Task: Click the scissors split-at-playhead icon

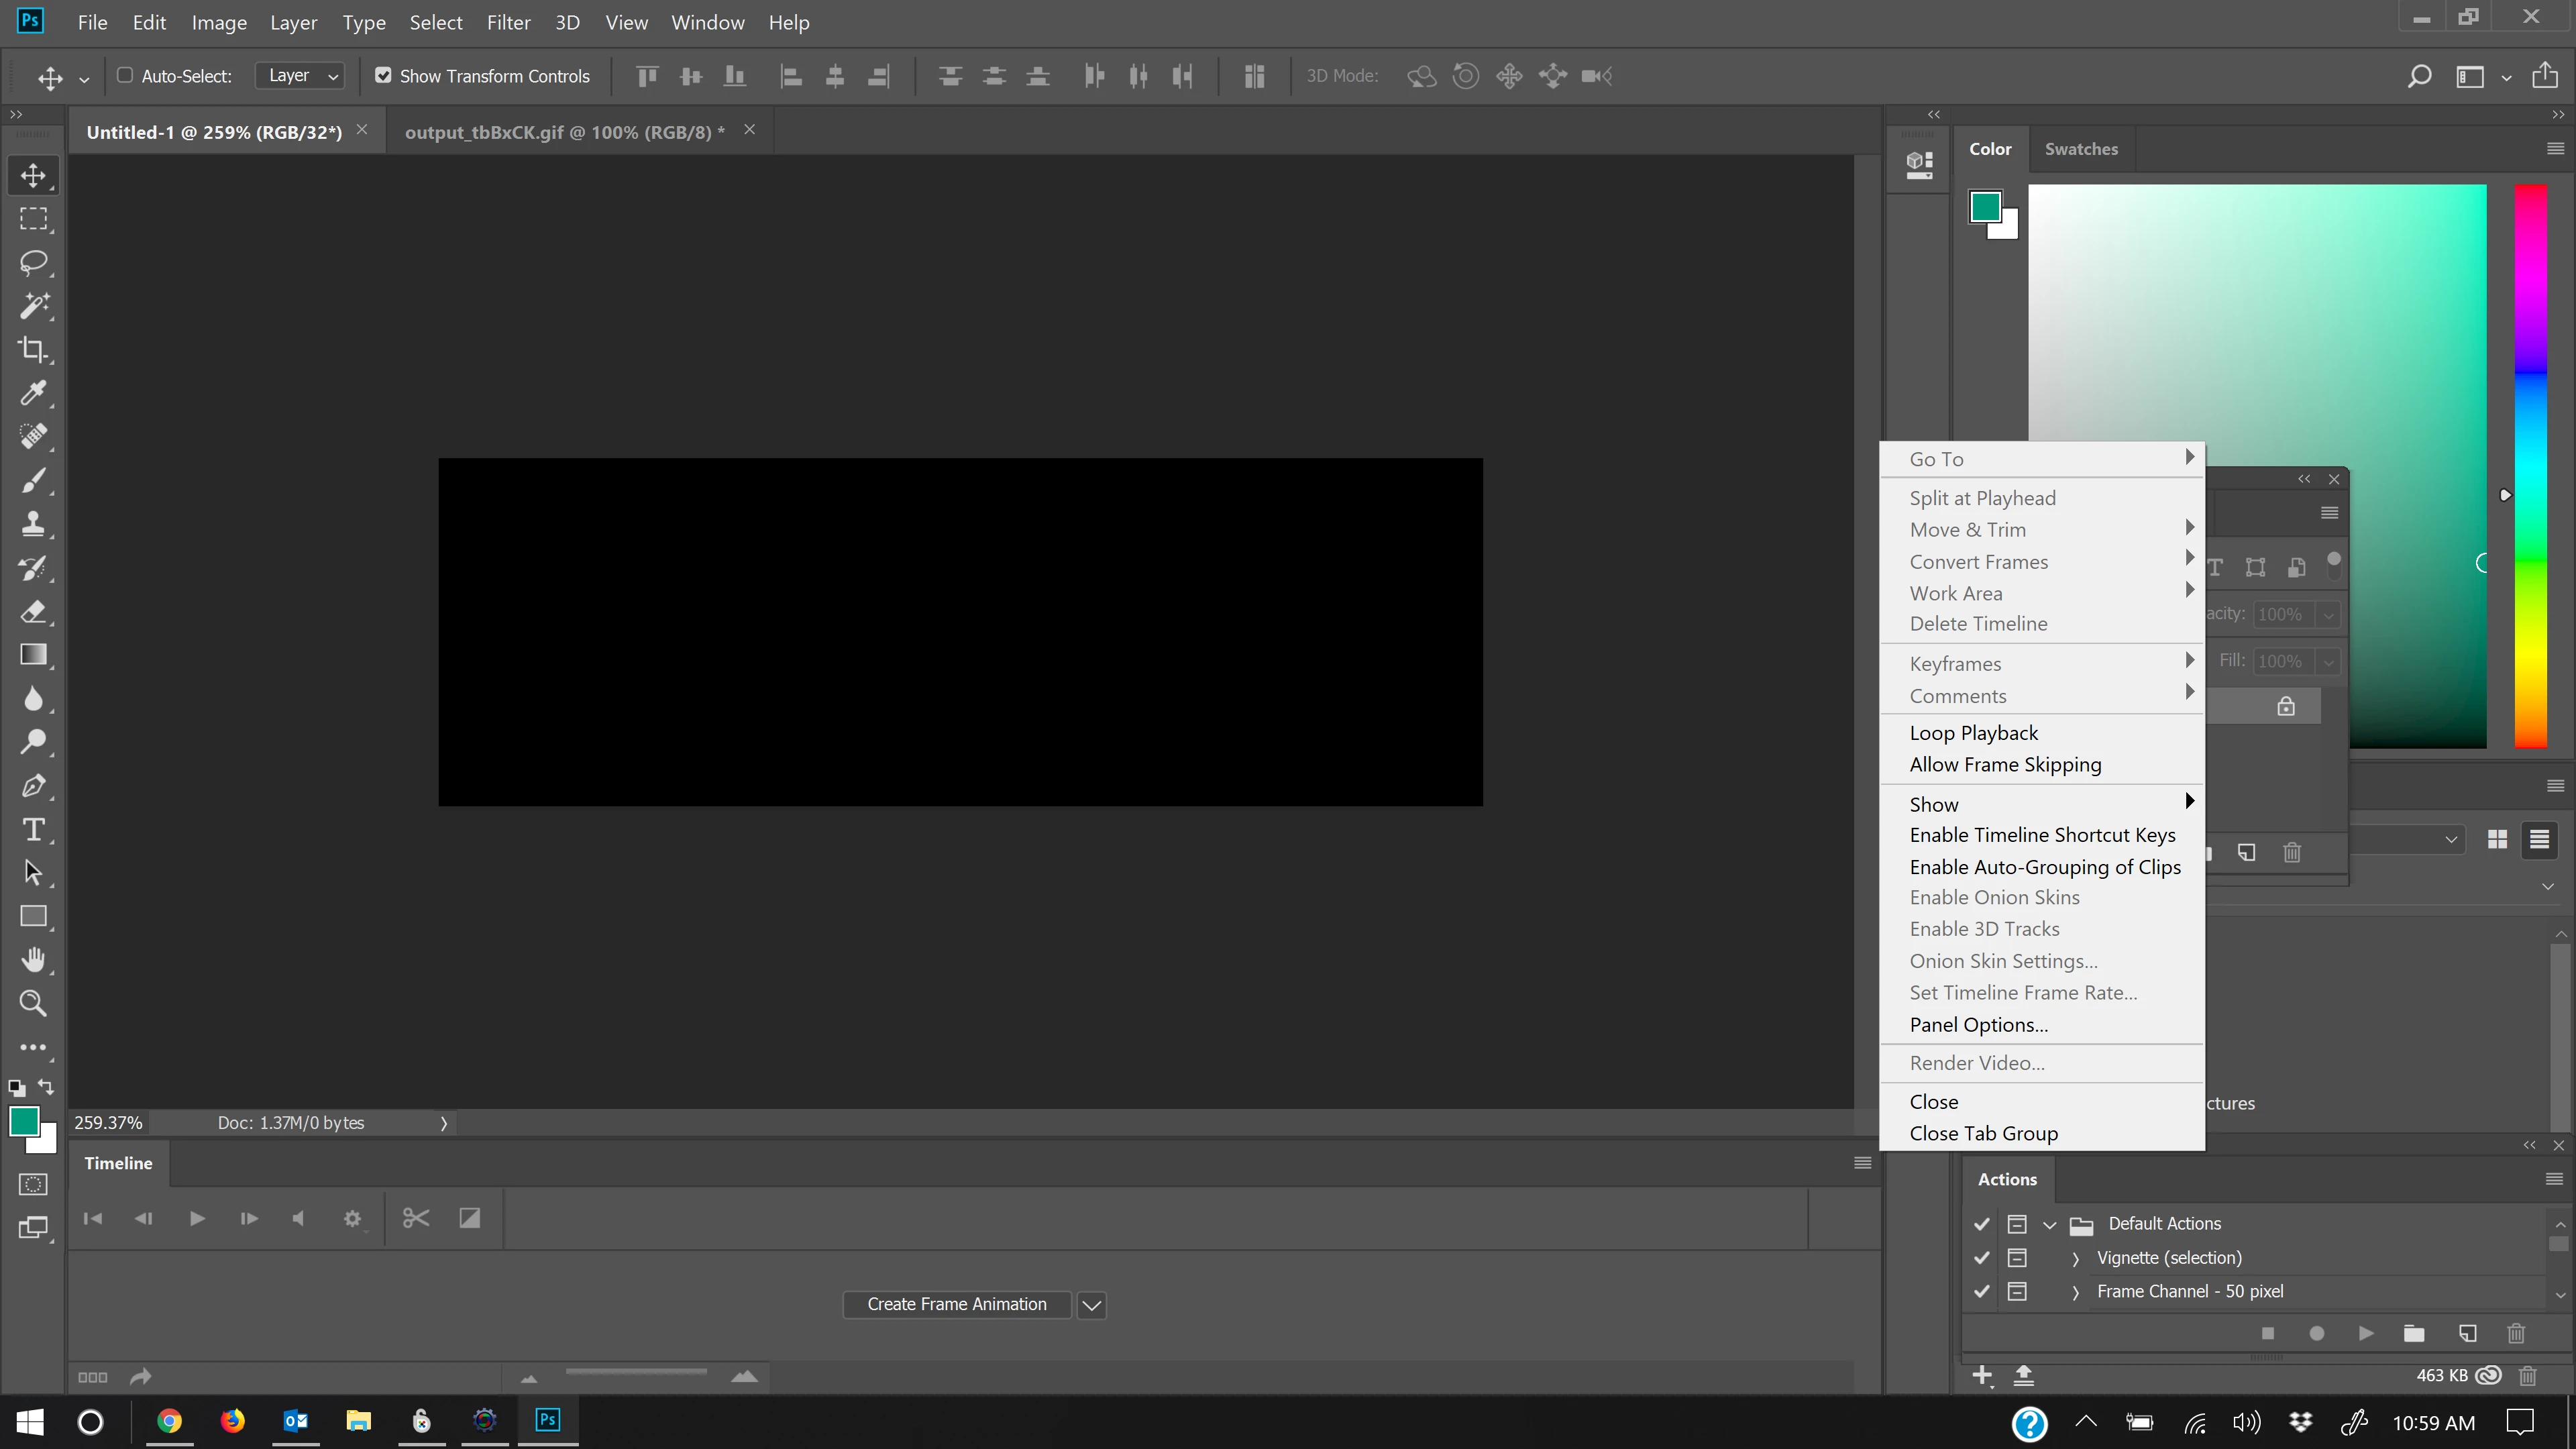Action: tap(416, 1218)
